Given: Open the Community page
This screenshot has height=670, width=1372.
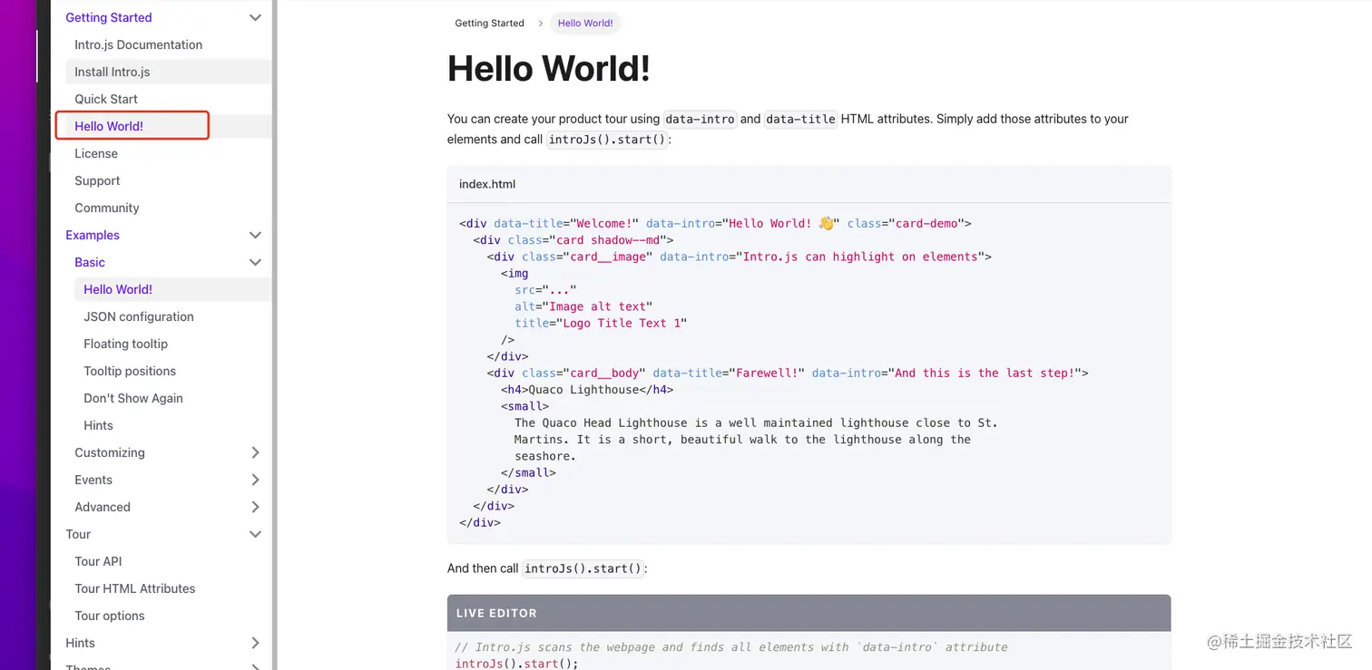Looking at the screenshot, I should (107, 208).
